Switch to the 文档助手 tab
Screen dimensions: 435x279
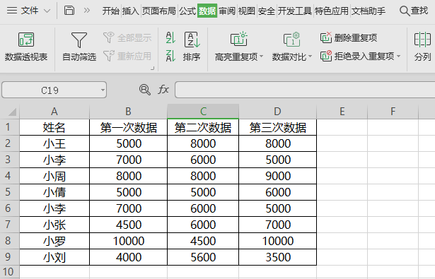point(369,11)
